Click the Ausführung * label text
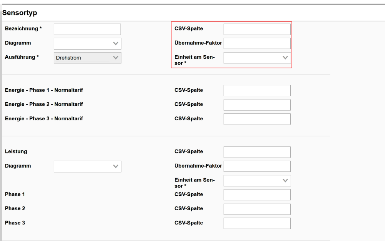 [x=22, y=57]
